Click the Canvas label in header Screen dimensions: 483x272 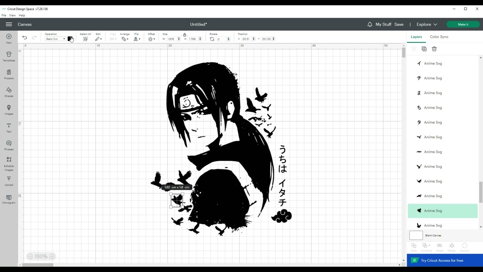click(x=25, y=24)
